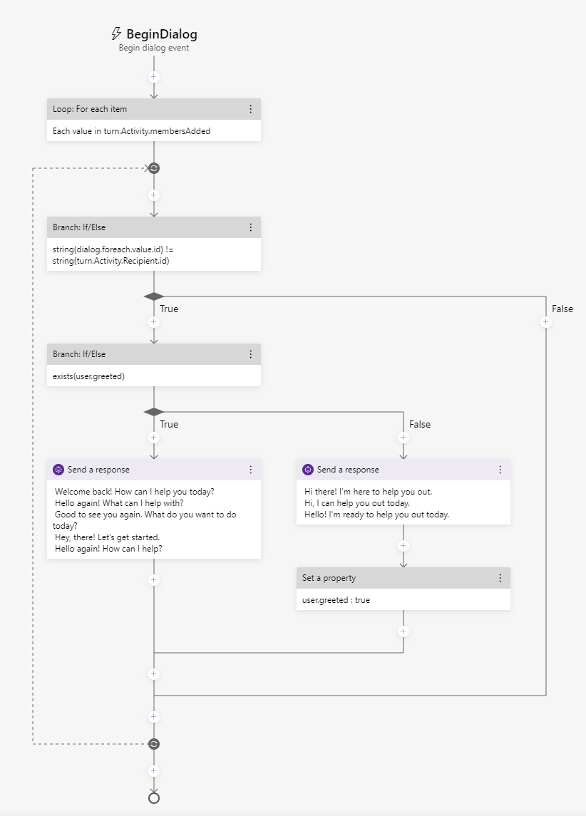Click the plus button under the False branch on the right

click(x=545, y=321)
